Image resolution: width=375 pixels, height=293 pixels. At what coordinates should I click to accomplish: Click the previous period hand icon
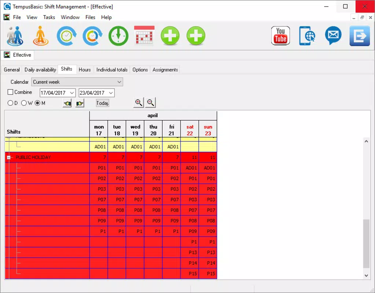click(x=67, y=103)
